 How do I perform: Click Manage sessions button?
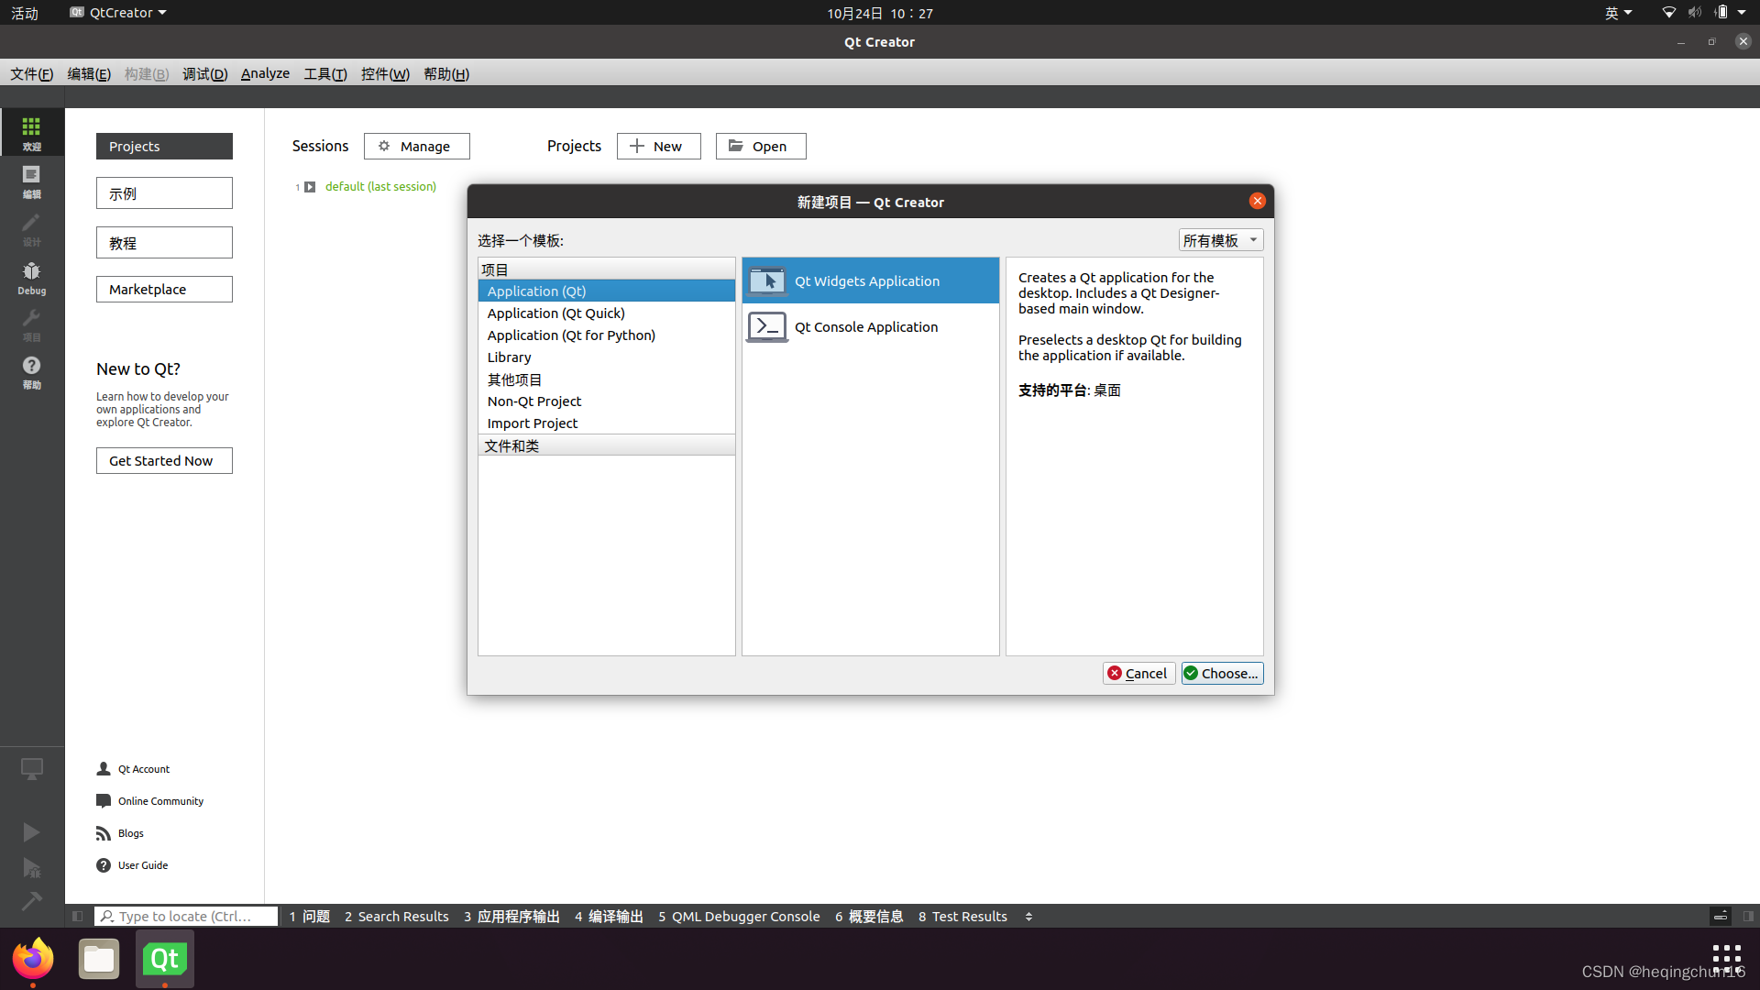(416, 146)
